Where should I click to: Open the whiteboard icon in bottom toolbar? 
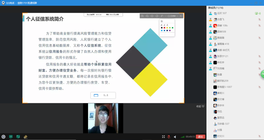click(11, 137)
